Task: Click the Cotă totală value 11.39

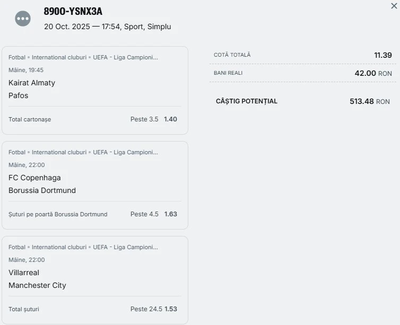Action: click(382, 55)
